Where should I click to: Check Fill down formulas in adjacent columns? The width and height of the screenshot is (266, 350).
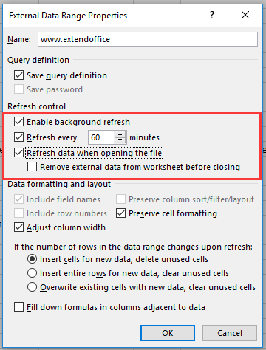tap(19, 307)
